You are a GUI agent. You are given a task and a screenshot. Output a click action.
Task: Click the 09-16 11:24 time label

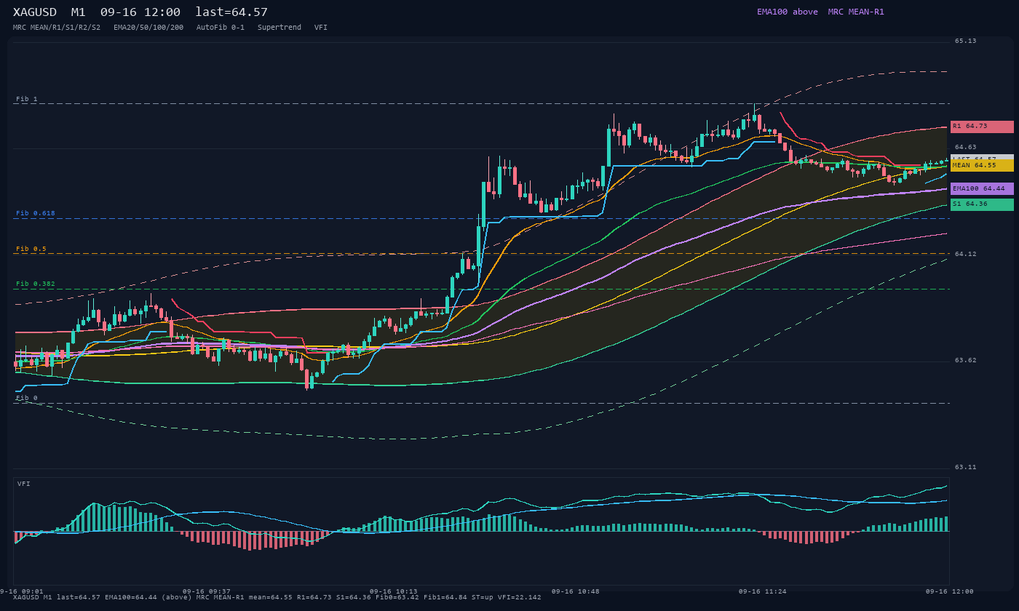763,591
